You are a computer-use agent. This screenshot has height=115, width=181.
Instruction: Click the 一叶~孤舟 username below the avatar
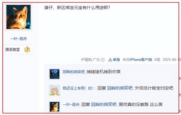point(18,39)
